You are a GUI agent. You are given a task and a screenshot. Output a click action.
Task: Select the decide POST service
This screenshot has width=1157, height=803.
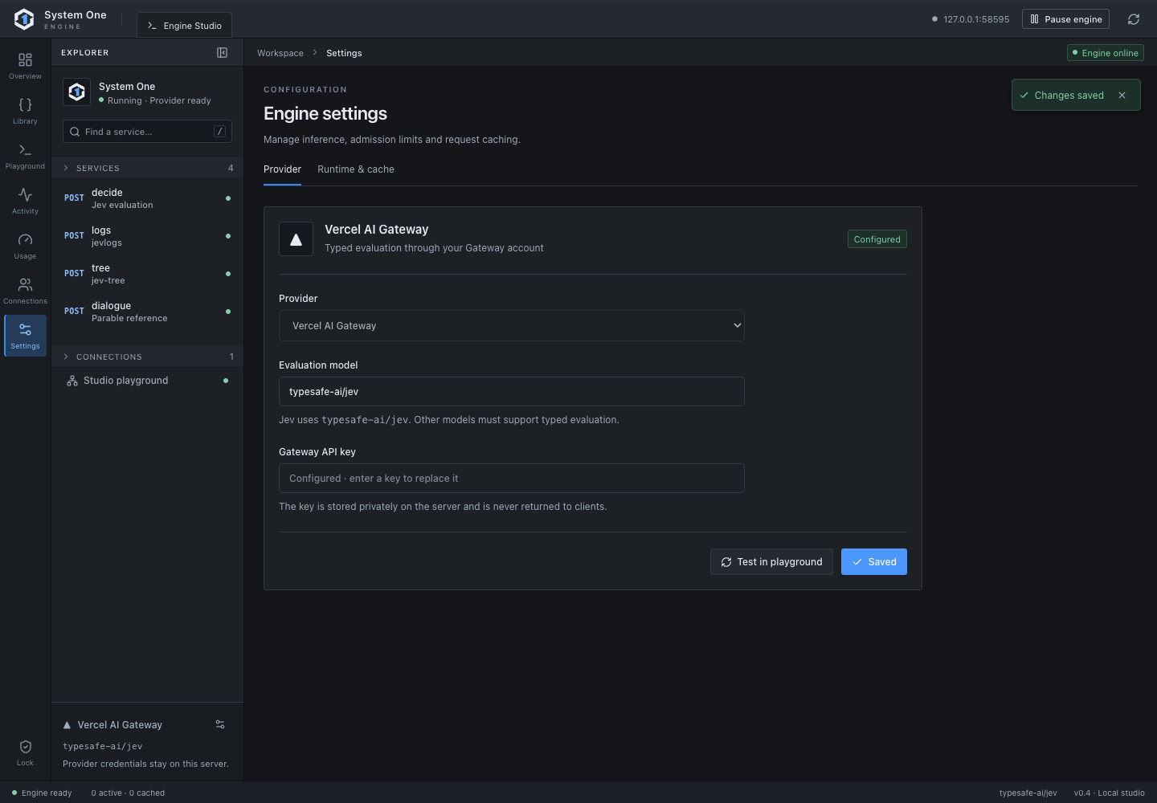click(x=148, y=198)
